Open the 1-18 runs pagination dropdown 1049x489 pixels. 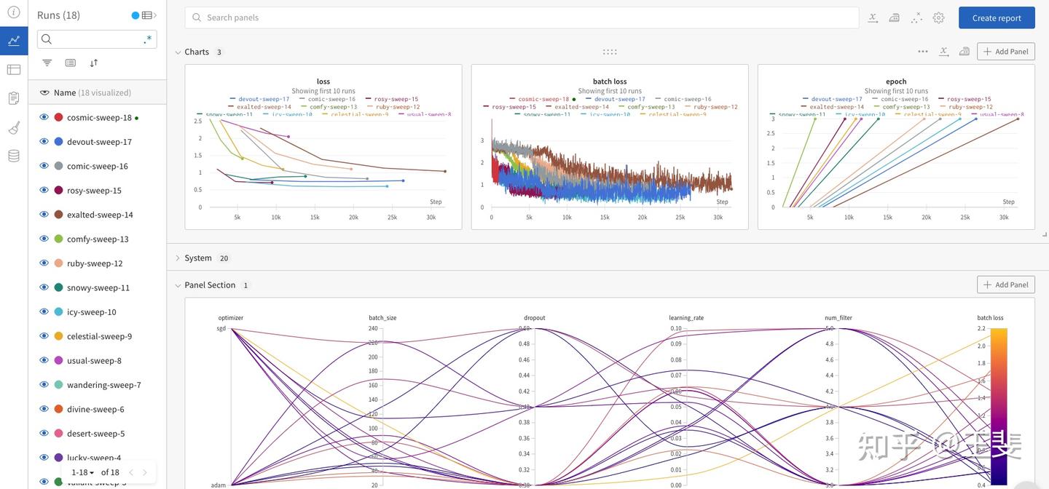click(83, 472)
